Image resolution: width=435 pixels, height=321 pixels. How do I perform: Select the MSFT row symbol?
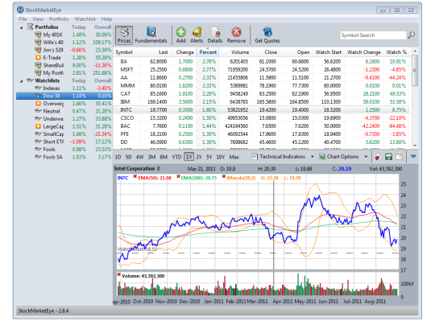click(x=126, y=69)
